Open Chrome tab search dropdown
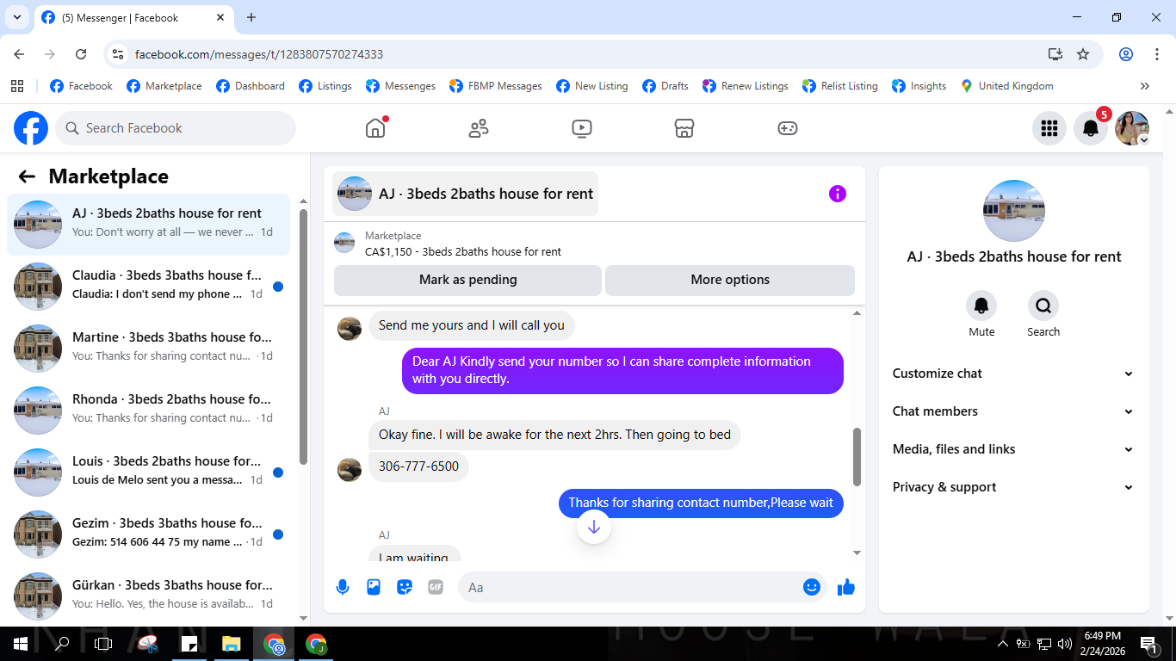The image size is (1176, 661). 16,17
